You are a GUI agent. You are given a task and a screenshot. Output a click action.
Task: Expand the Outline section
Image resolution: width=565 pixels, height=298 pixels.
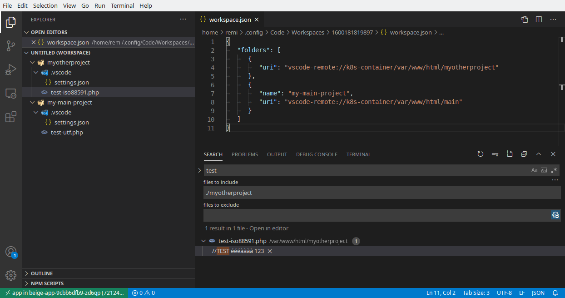point(108,273)
